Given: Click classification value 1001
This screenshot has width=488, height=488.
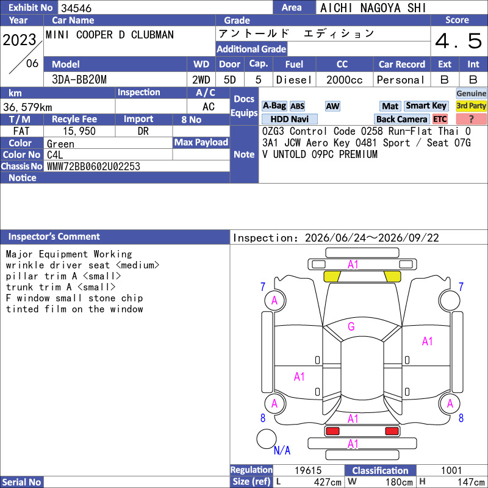Looking at the screenshot, I should click(x=451, y=470).
